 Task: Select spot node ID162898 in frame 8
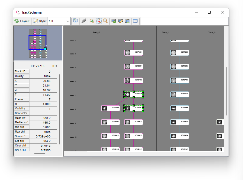(x=110, y=108)
